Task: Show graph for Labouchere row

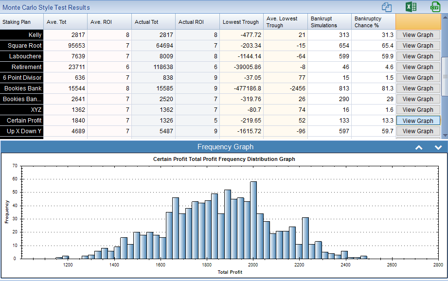Action: coord(418,56)
